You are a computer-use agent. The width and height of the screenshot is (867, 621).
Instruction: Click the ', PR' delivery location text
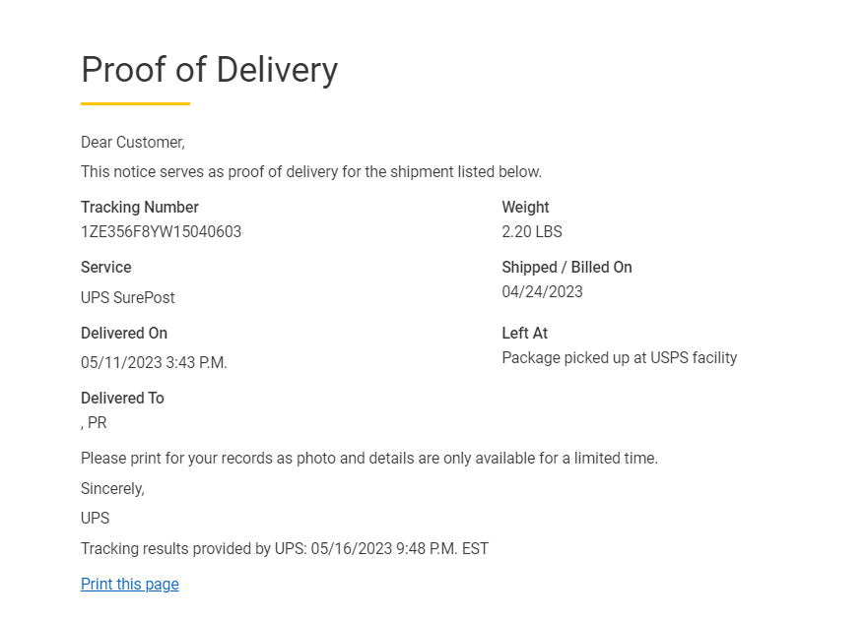[x=94, y=423]
